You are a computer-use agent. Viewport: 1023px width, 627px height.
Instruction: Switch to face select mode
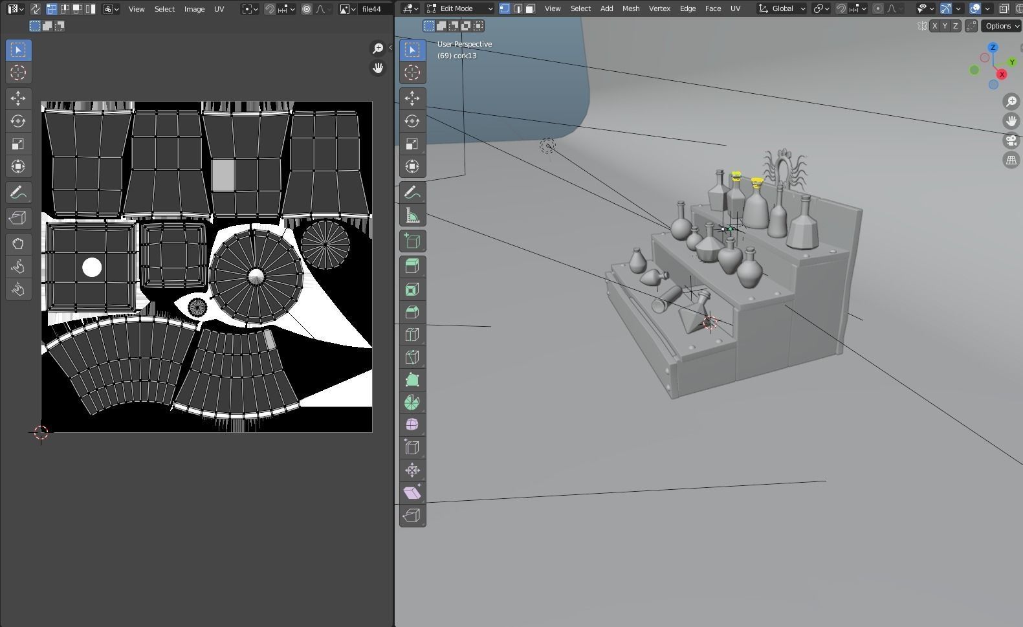pyautogui.click(x=530, y=9)
